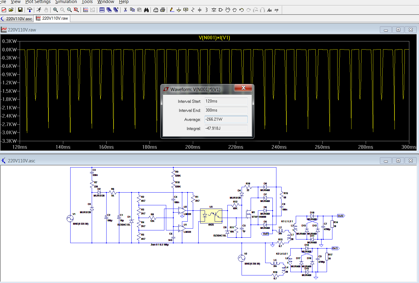Click the Out2 net label in schematic
The image size is (419, 283).
pos(341,216)
